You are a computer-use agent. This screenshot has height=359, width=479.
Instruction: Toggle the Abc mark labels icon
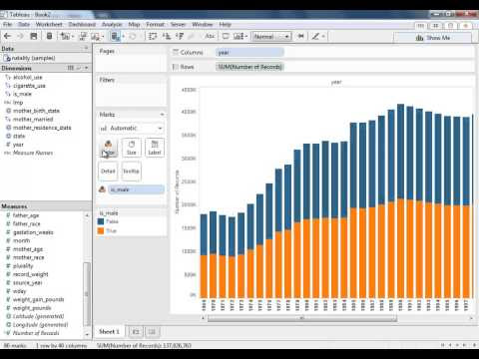(x=210, y=36)
